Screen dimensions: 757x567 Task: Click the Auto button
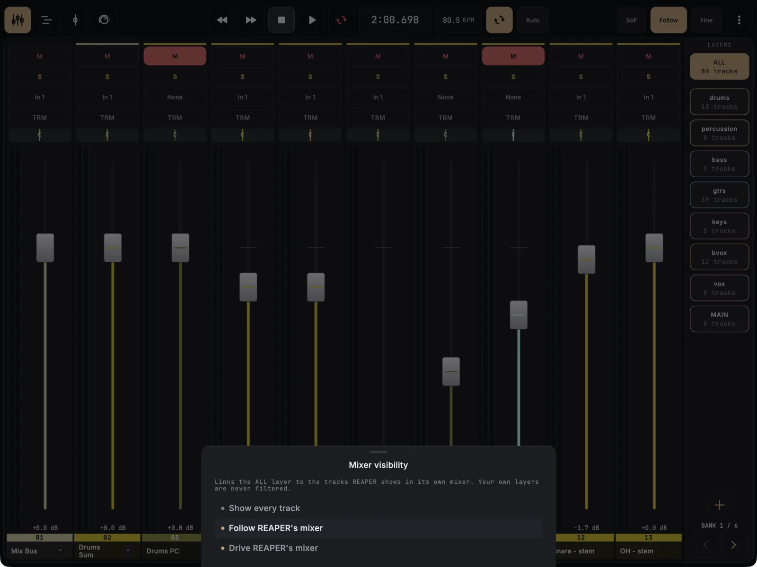[533, 20]
